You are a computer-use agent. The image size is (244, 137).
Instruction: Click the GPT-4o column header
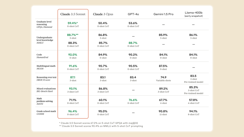pyautogui.click(x=133, y=14)
